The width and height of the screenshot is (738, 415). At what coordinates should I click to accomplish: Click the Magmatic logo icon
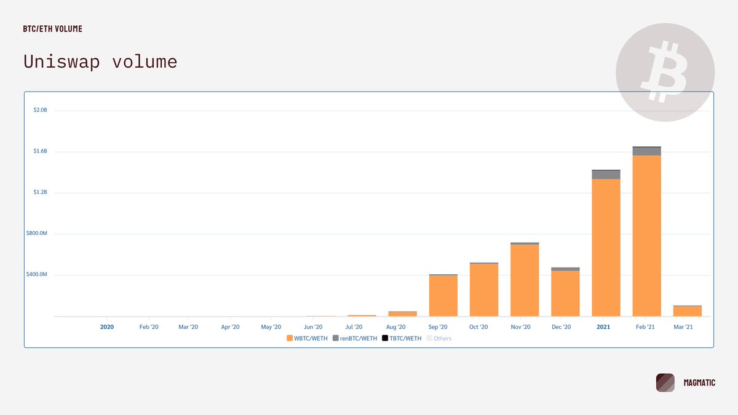pyautogui.click(x=665, y=382)
